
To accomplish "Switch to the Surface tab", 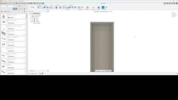I will pos(45,5).
